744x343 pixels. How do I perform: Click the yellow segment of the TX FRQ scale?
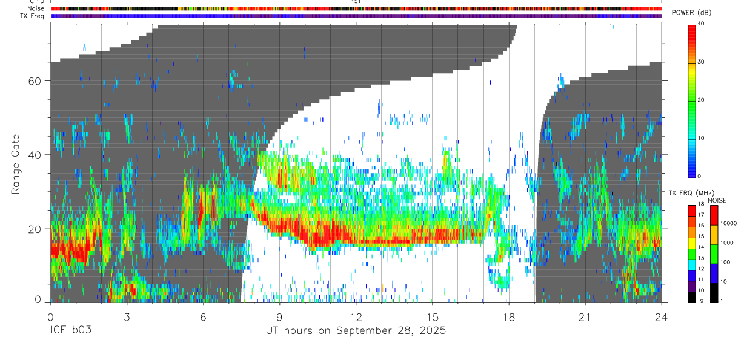tap(692, 243)
